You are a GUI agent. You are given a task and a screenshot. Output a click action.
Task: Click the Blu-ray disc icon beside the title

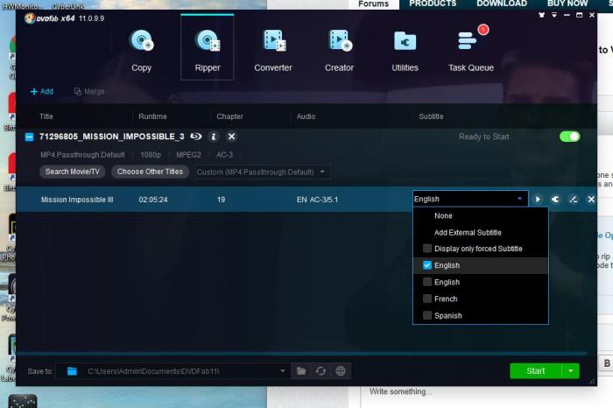click(196, 137)
